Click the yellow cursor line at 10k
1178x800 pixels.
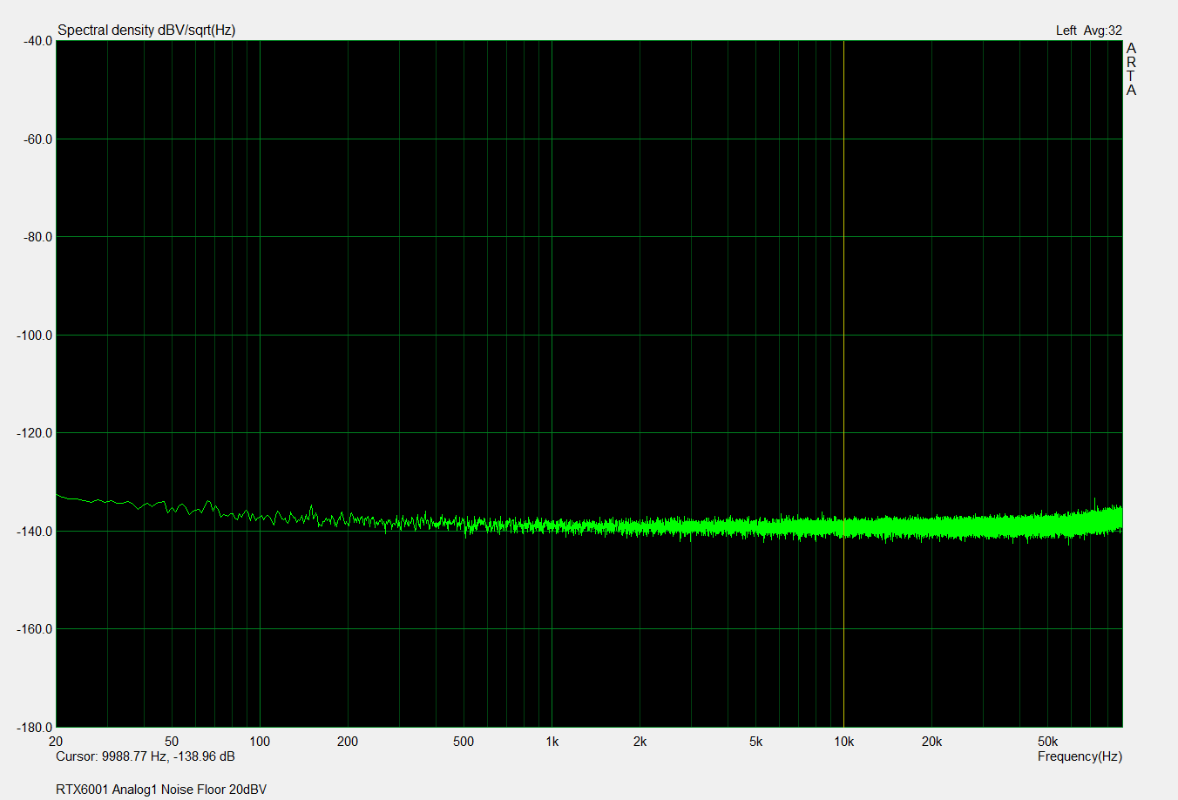[843, 383]
